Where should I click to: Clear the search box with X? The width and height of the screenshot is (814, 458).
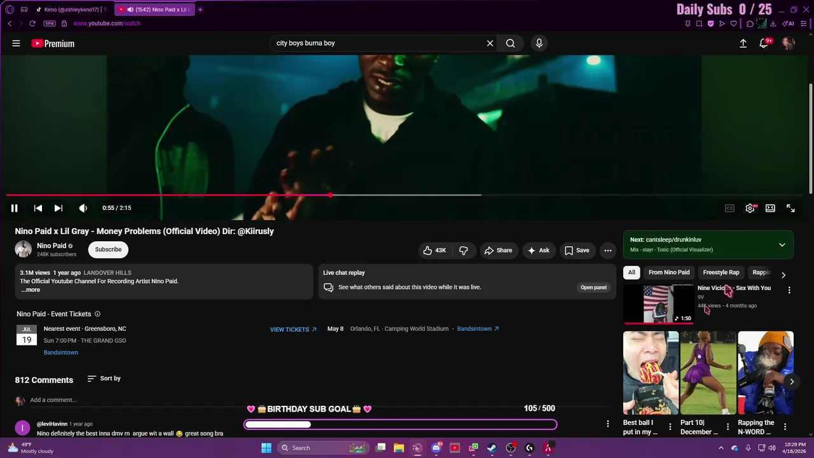[490, 43]
